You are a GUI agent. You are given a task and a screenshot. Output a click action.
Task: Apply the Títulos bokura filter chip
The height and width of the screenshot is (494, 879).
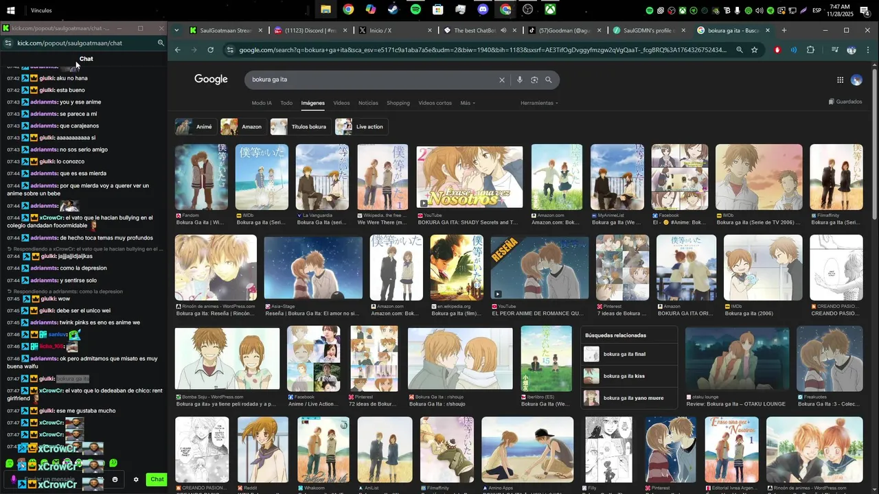point(300,127)
